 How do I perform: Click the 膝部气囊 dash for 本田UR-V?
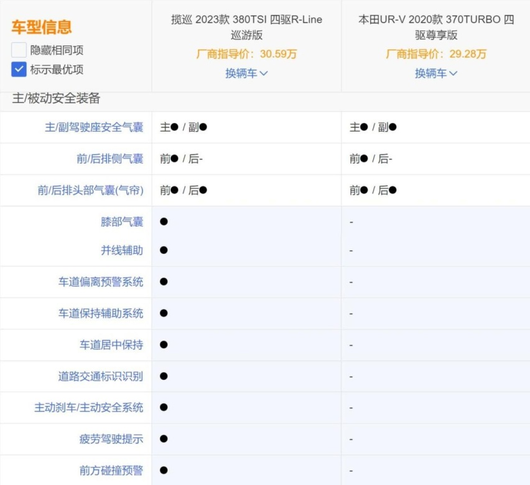tap(351, 222)
